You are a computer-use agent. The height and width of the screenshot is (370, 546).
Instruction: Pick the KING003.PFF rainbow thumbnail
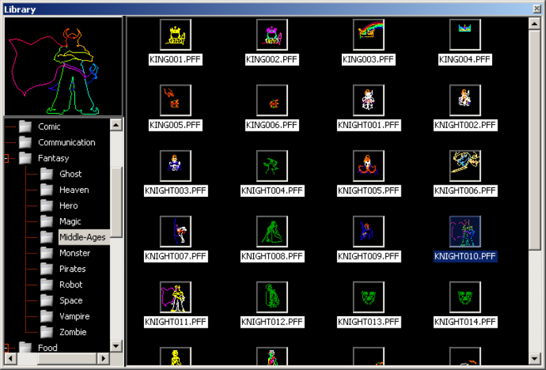[369, 35]
